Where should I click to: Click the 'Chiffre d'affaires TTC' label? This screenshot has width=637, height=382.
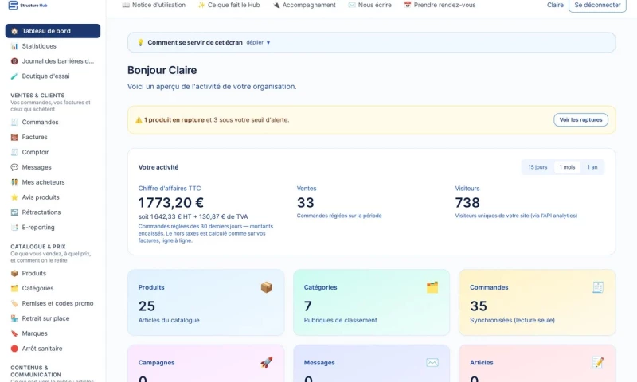[x=170, y=189]
